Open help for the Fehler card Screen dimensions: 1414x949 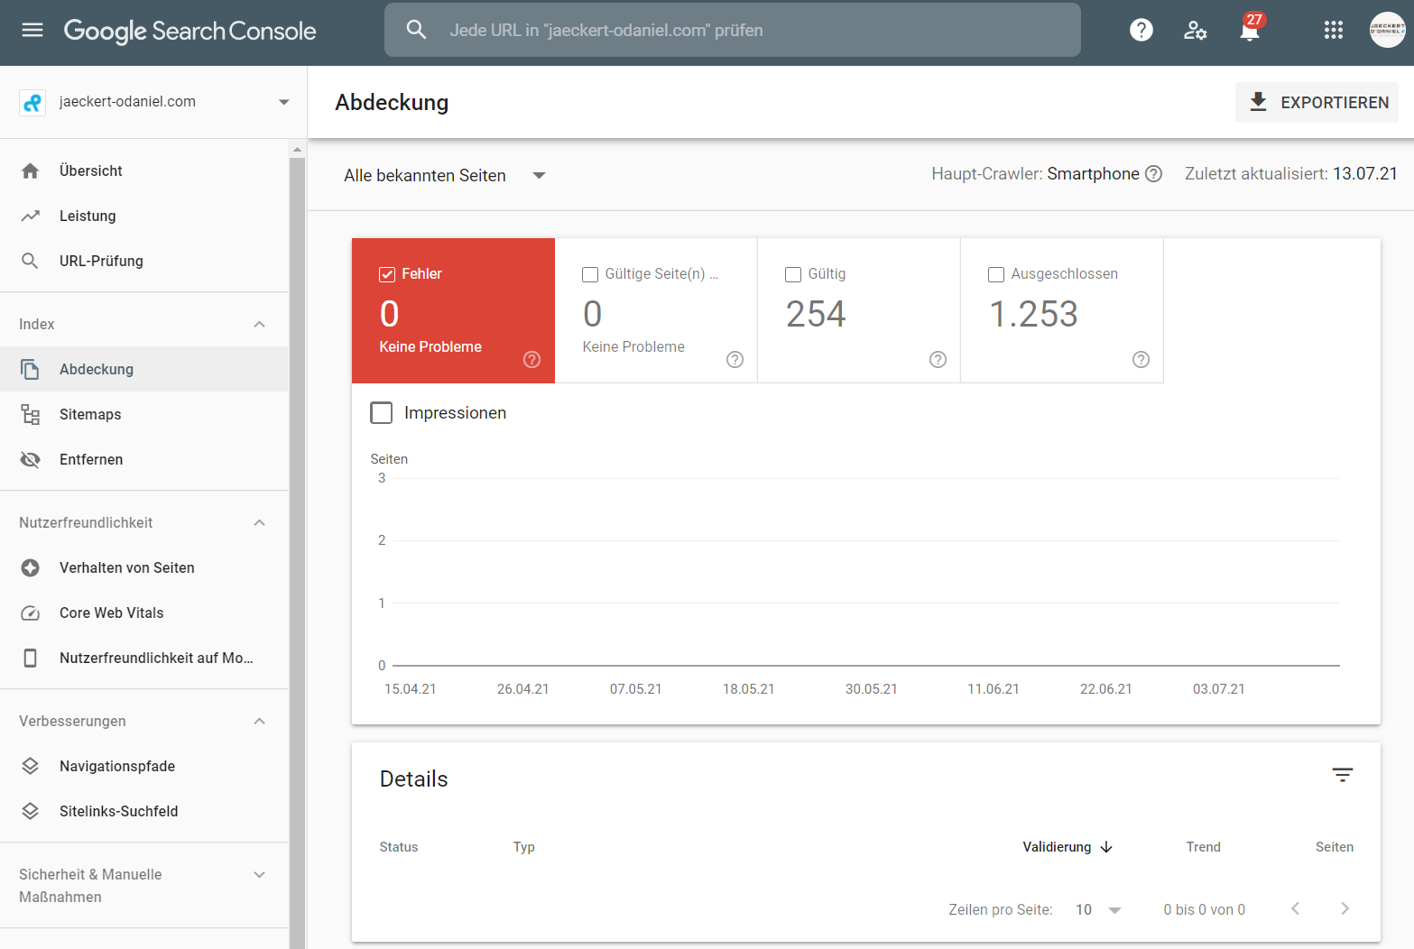pyautogui.click(x=532, y=359)
